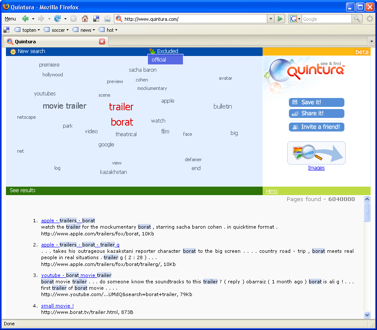
Task: Reload page with Reload icon
Action: 58,19
